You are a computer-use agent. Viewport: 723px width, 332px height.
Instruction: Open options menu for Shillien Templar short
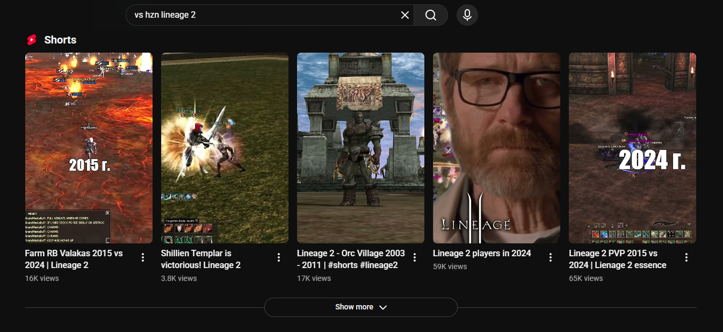coord(279,258)
